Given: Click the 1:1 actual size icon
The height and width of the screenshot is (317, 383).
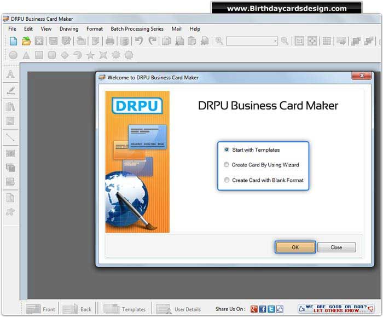Looking at the screenshot, I should point(299,41).
